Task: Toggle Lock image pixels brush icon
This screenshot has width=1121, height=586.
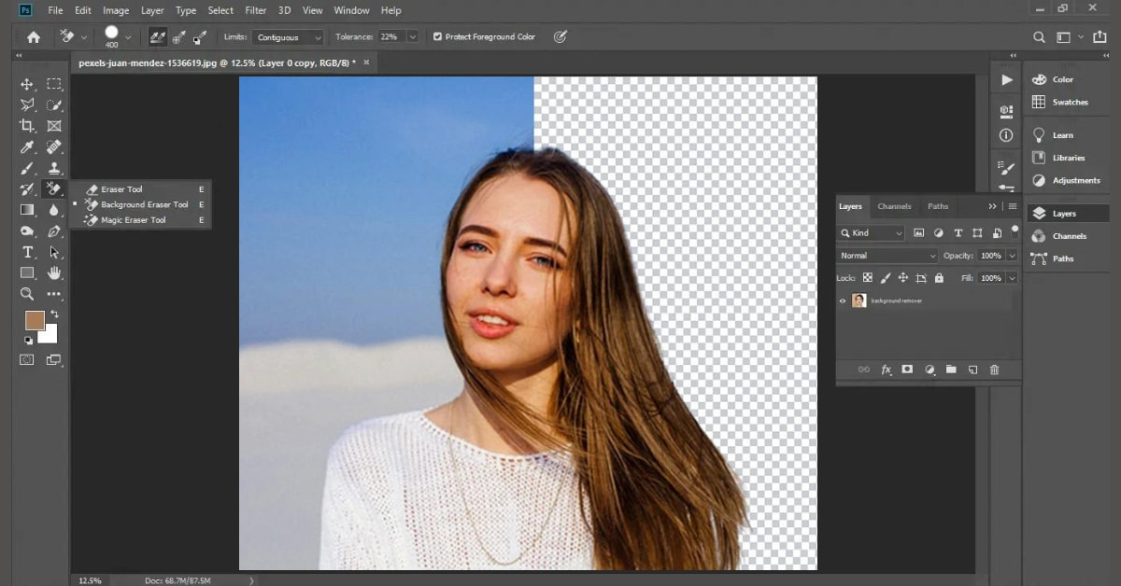Action: coord(886,278)
